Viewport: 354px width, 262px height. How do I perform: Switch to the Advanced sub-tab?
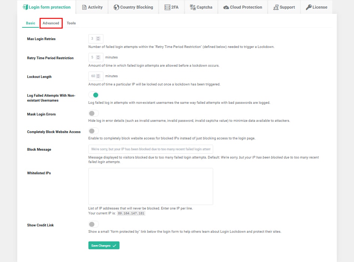51,23
